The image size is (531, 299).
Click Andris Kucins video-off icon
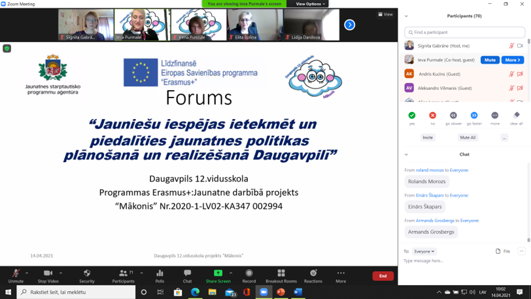point(520,74)
